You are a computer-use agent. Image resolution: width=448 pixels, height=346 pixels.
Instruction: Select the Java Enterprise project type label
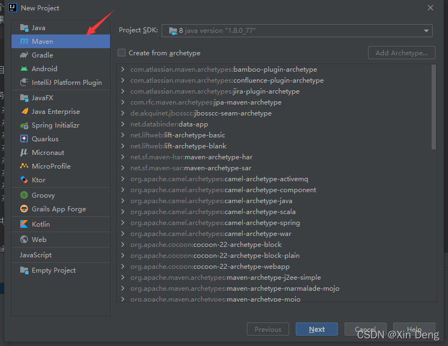tap(56, 112)
